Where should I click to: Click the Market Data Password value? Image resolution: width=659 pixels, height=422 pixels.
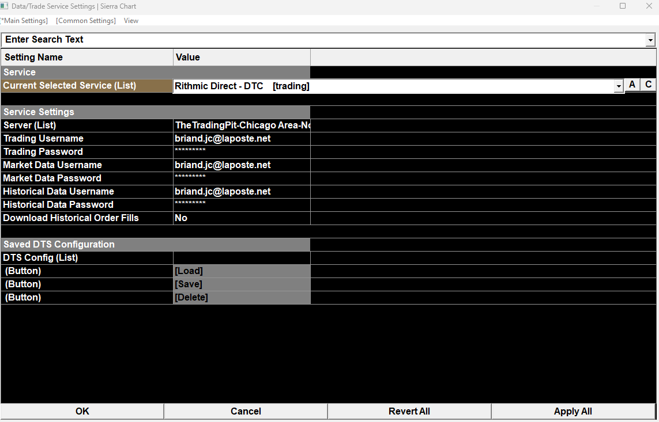242,178
